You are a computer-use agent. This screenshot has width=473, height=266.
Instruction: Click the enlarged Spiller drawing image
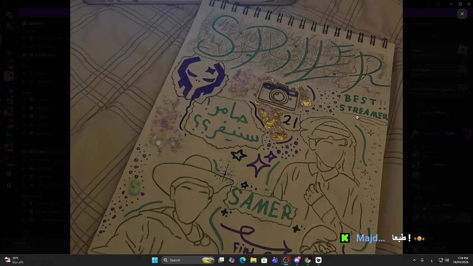(x=236, y=127)
